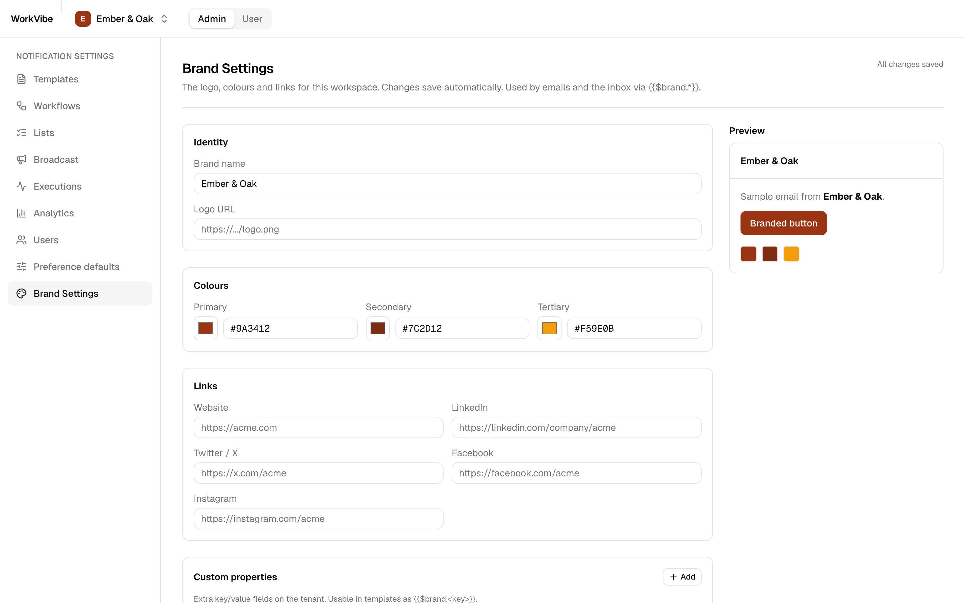Click the Brand Settings palette icon
This screenshot has height=603, width=965.
pyautogui.click(x=21, y=293)
